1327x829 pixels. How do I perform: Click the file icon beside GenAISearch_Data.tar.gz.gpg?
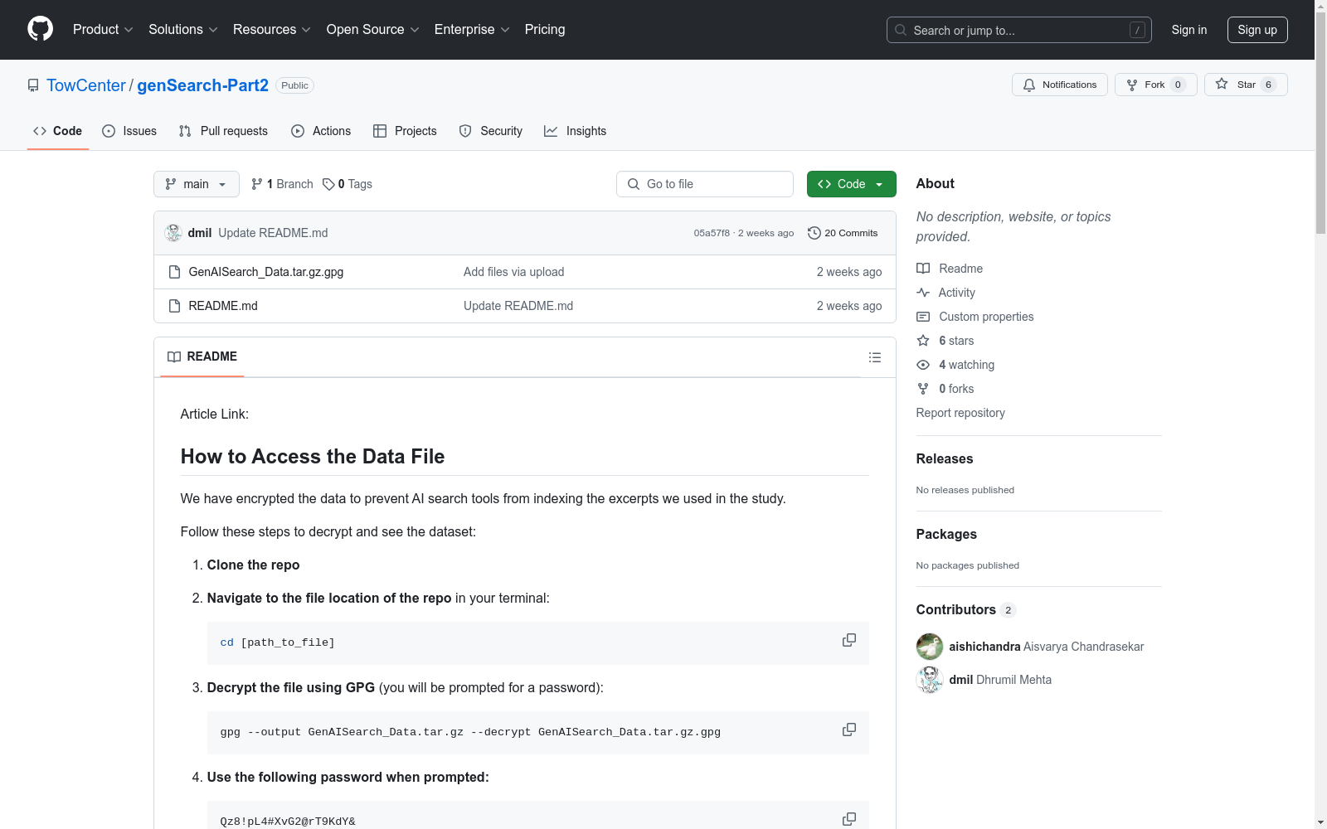(x=174, y=272)
